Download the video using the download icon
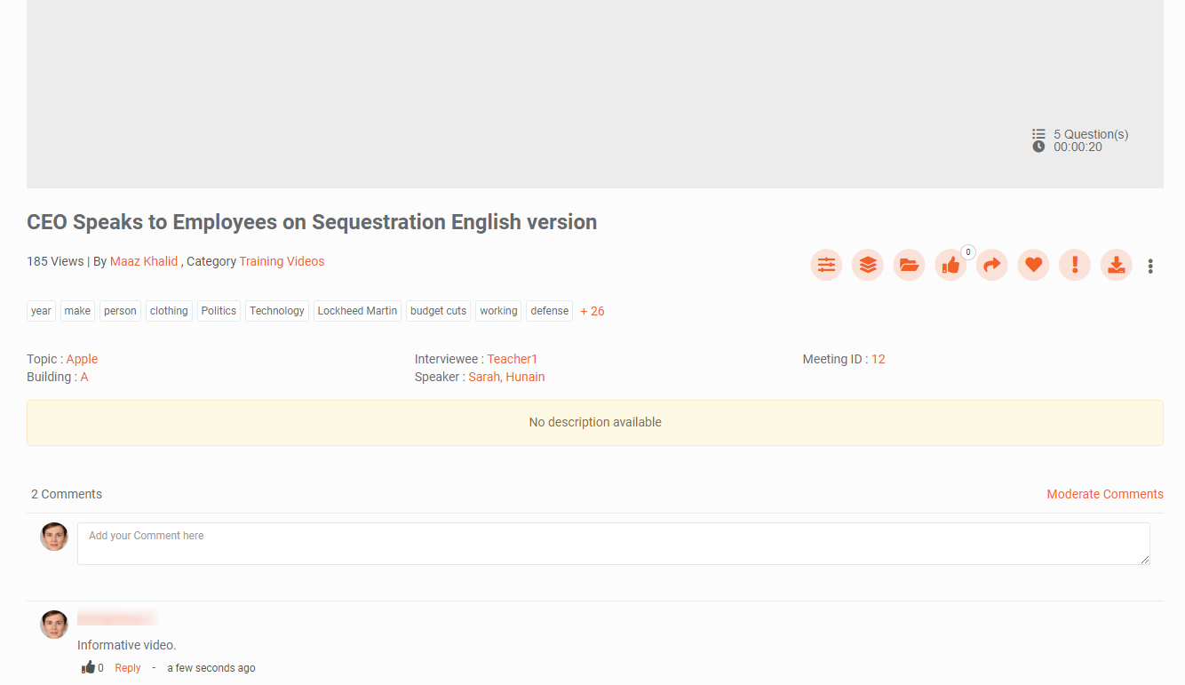Image resolution: width=1185 pixels, height=685 pixels. click(x=1117, y=265)
